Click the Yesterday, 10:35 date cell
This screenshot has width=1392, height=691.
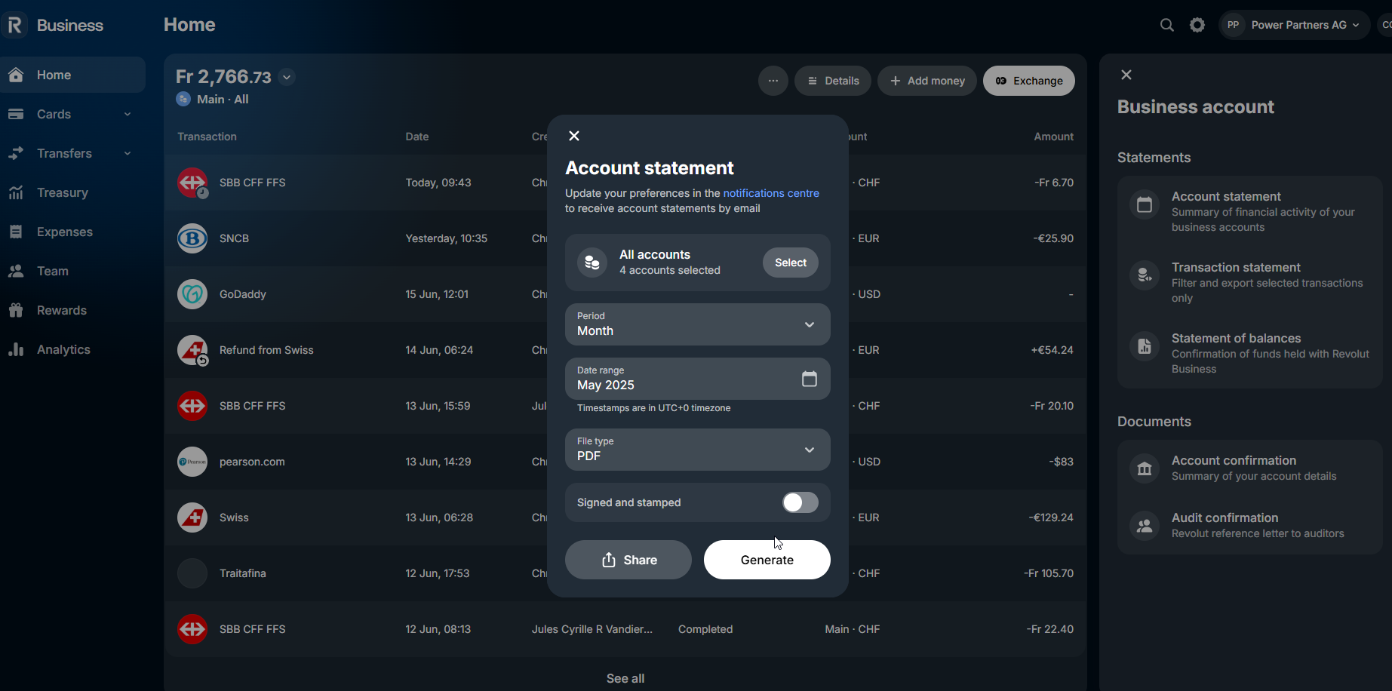click(447, 238)
